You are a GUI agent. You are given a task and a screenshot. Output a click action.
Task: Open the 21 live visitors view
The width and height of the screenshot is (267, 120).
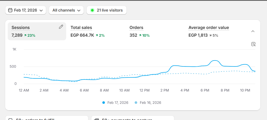click(x=109, y=10)
